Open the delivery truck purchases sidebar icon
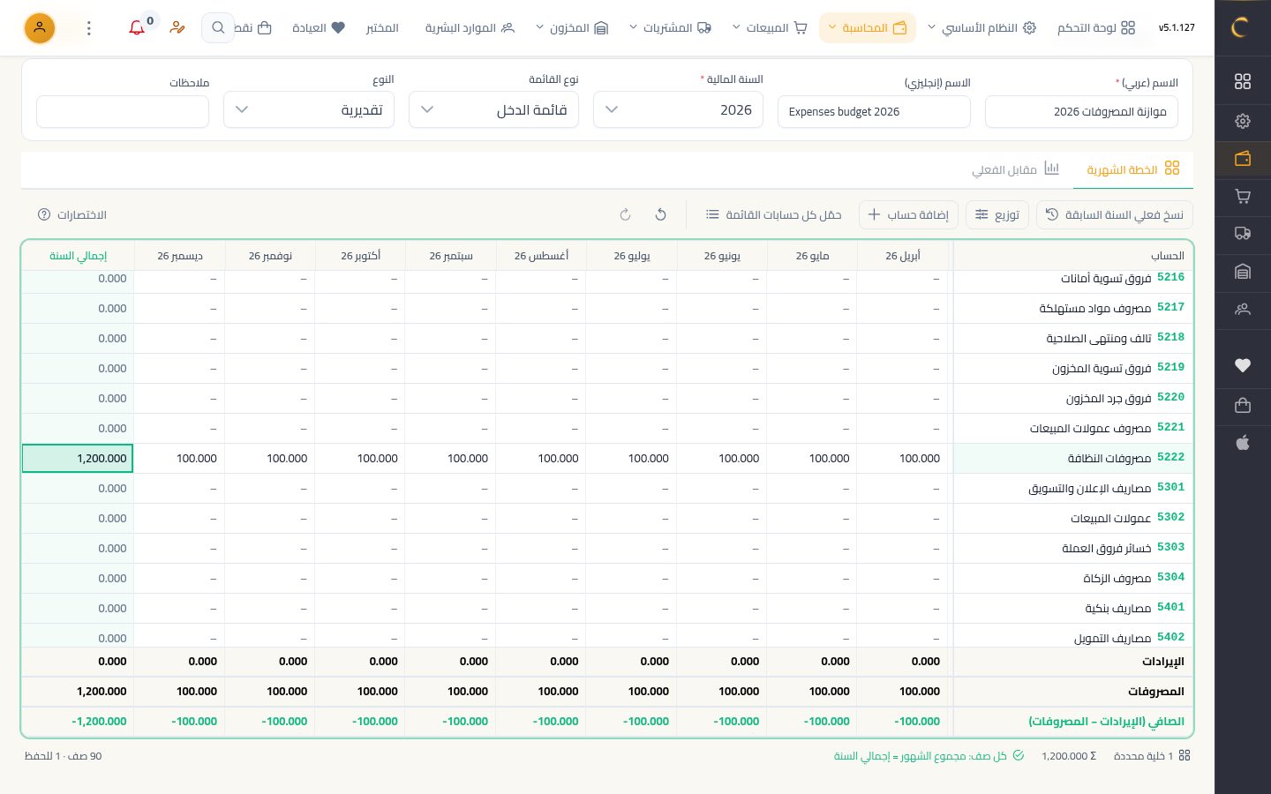 coord(1243,234)
